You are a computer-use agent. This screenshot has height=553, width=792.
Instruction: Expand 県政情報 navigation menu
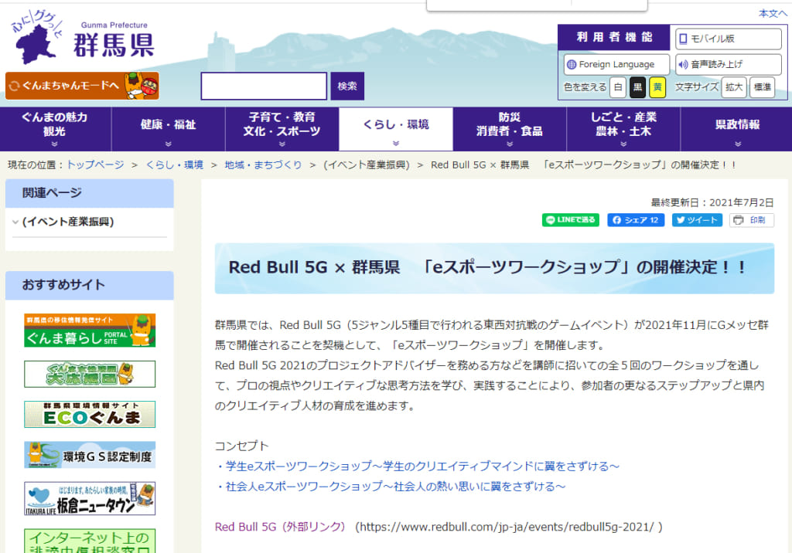tap(737, 129)
